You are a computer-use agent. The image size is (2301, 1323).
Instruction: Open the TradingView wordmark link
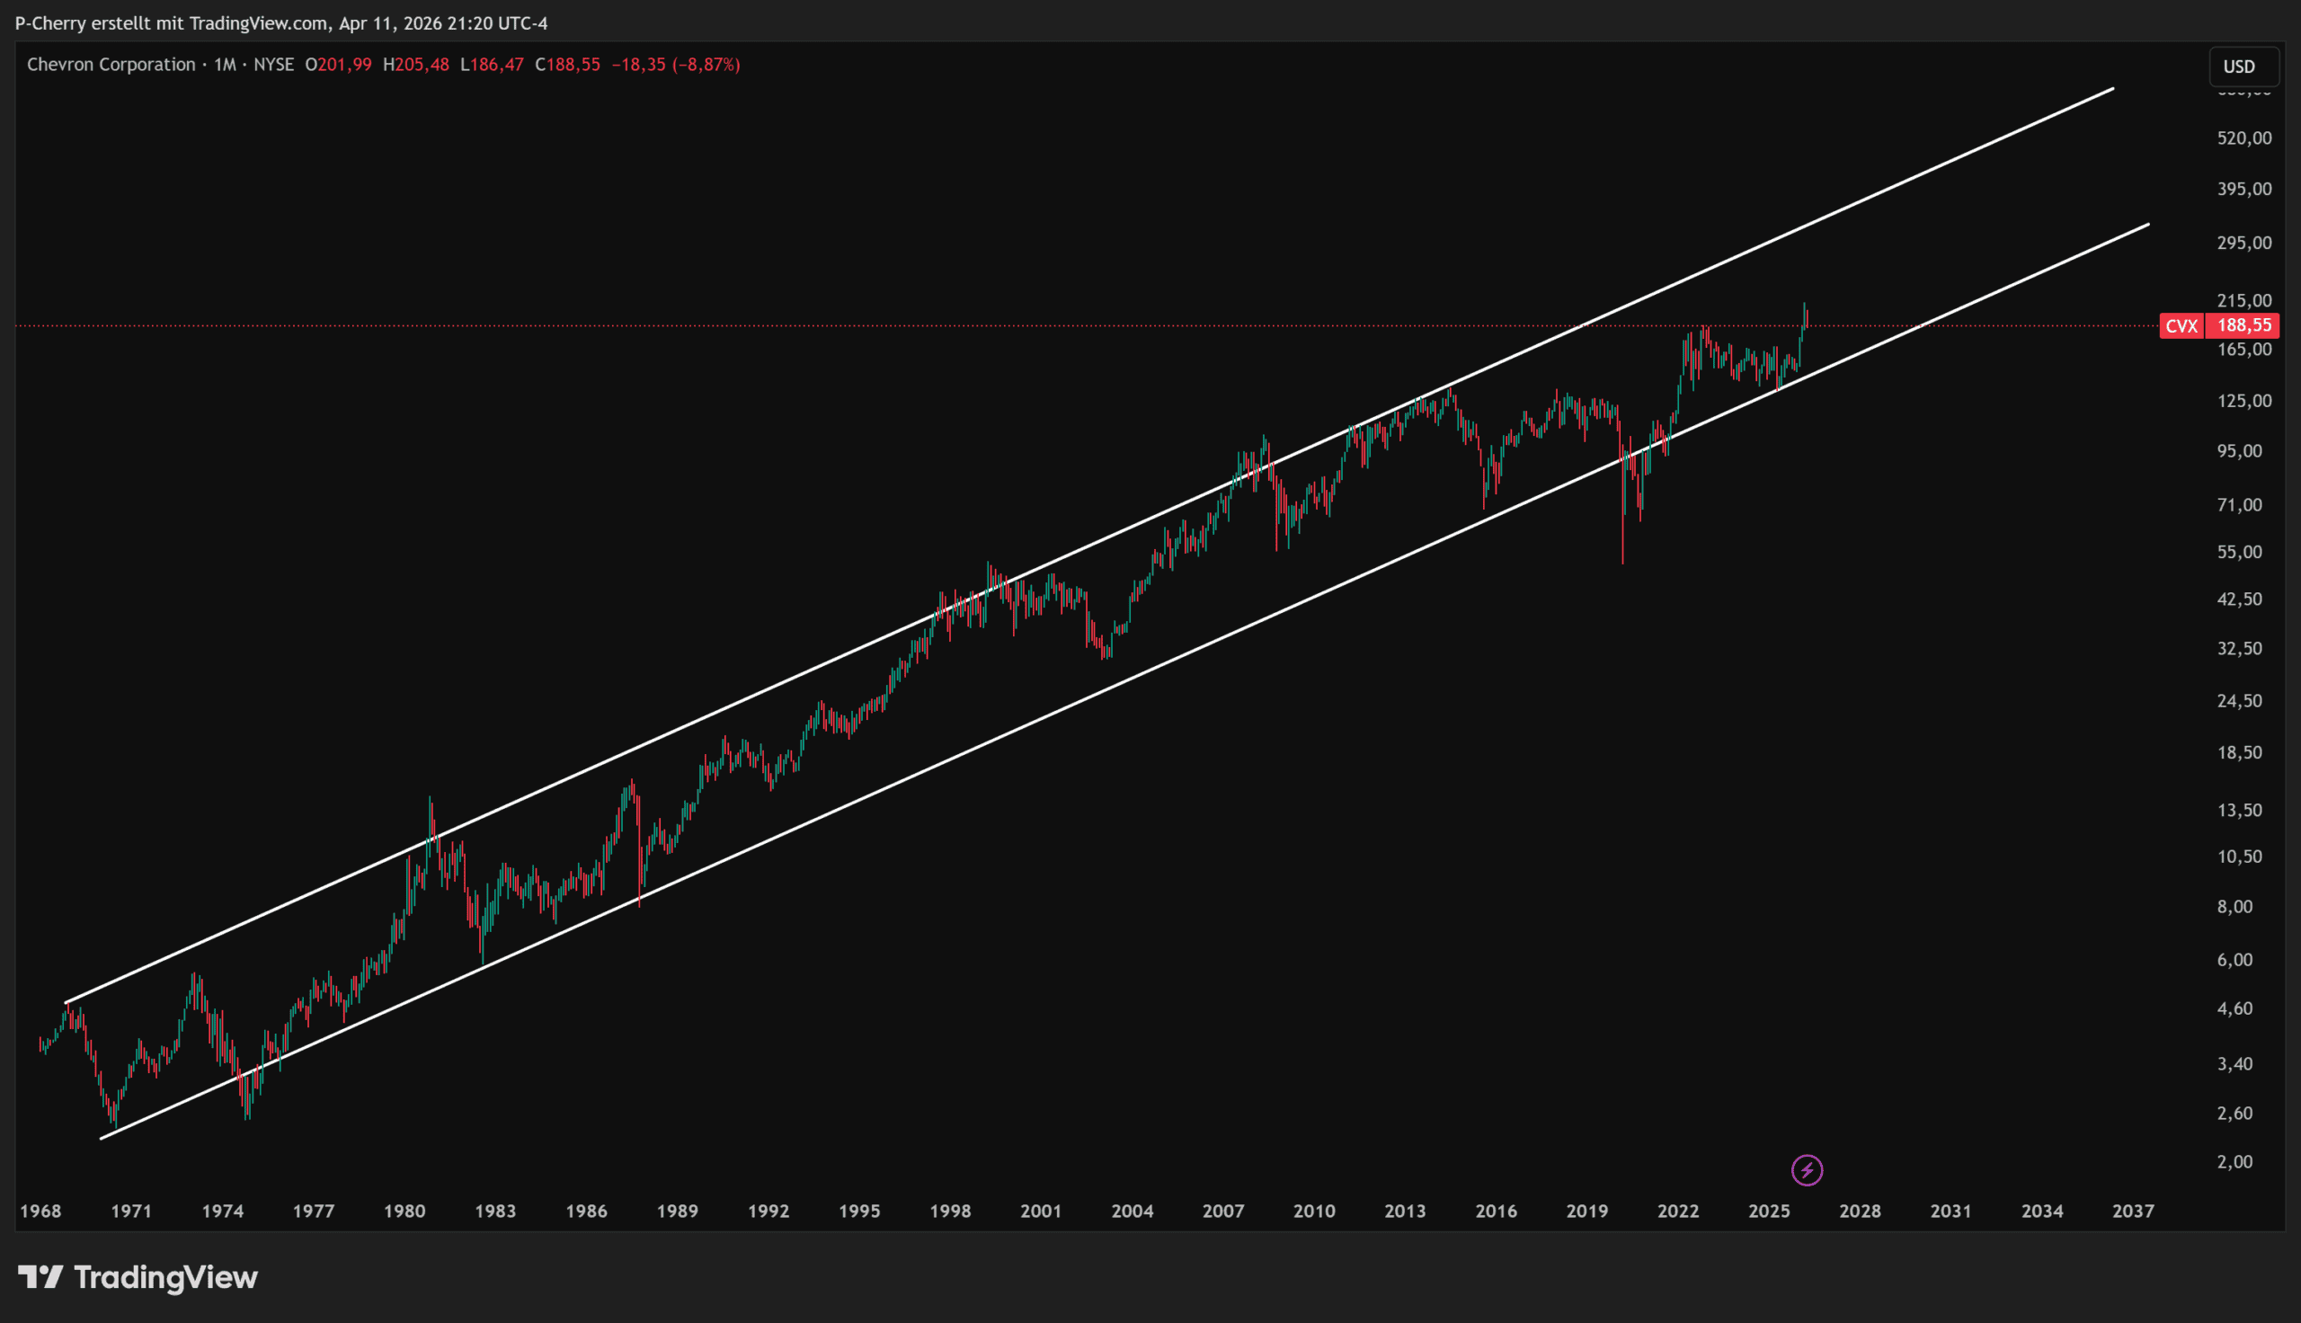[x=165, y=1277]
